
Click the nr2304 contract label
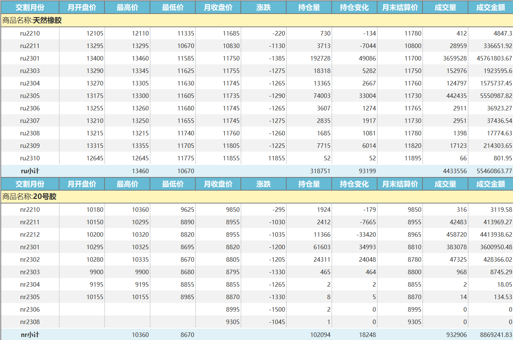(x=30, y=284)
